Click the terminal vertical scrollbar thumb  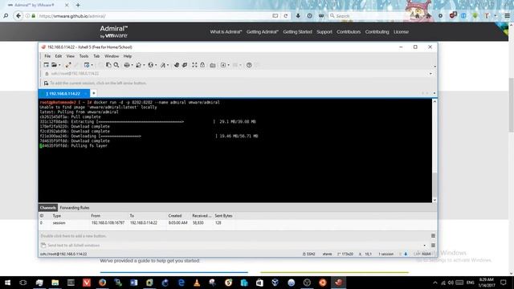[434, 185]
